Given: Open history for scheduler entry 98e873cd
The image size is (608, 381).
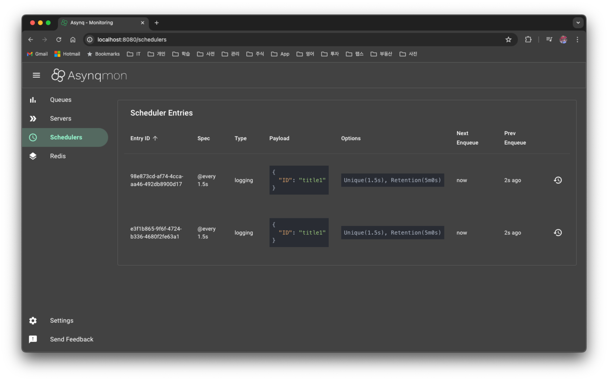Looking at the screenshot, I should [x=558, y=180].
